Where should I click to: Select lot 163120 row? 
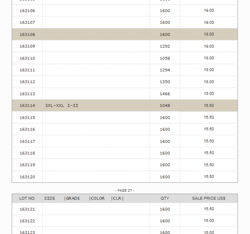pyautogui.click(x=125, y=176)
